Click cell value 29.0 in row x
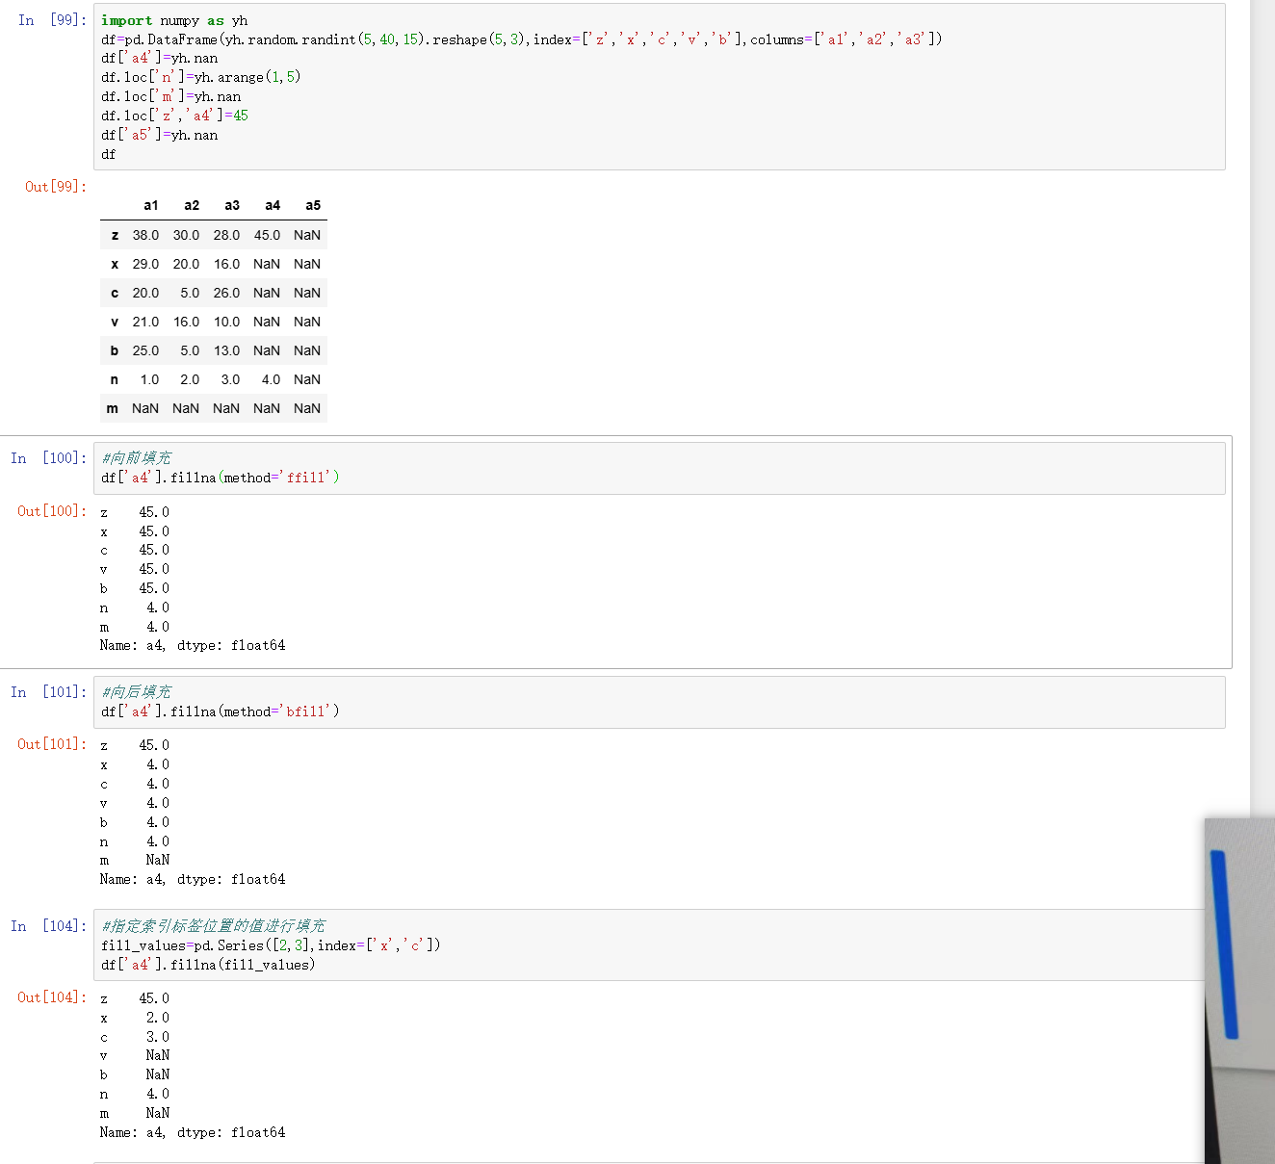This screenshot has height=1164, width=1275. pyautogui.click(x=145, y=264)
